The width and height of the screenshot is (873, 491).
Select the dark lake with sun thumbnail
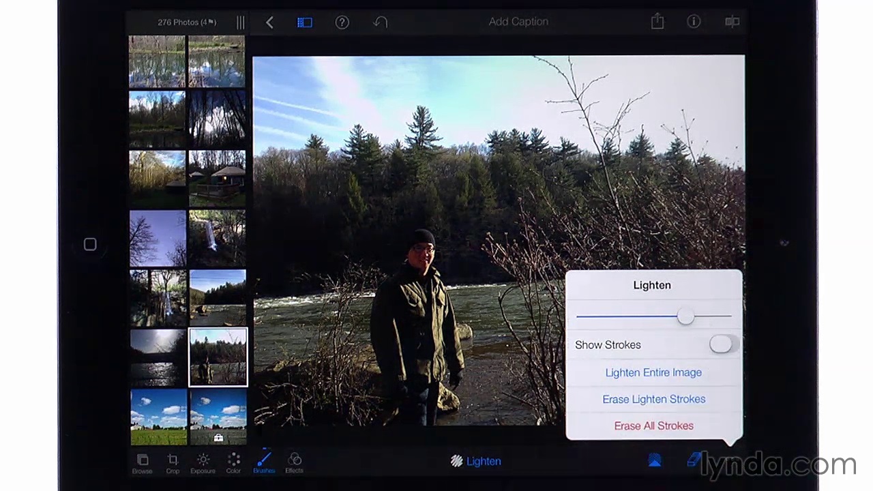(x=158, y=357)
